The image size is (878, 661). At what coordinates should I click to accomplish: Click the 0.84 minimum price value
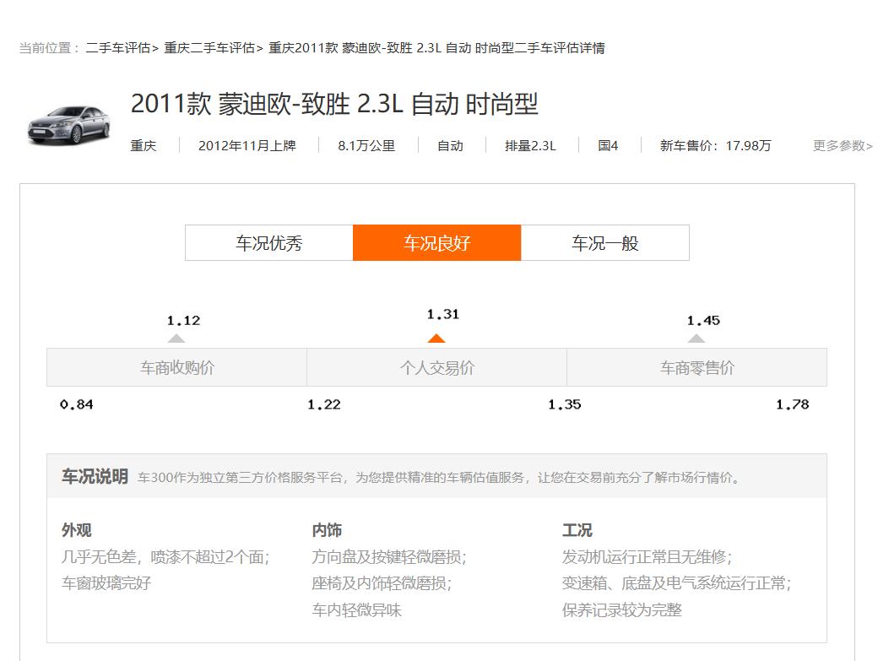click(77, 404)
